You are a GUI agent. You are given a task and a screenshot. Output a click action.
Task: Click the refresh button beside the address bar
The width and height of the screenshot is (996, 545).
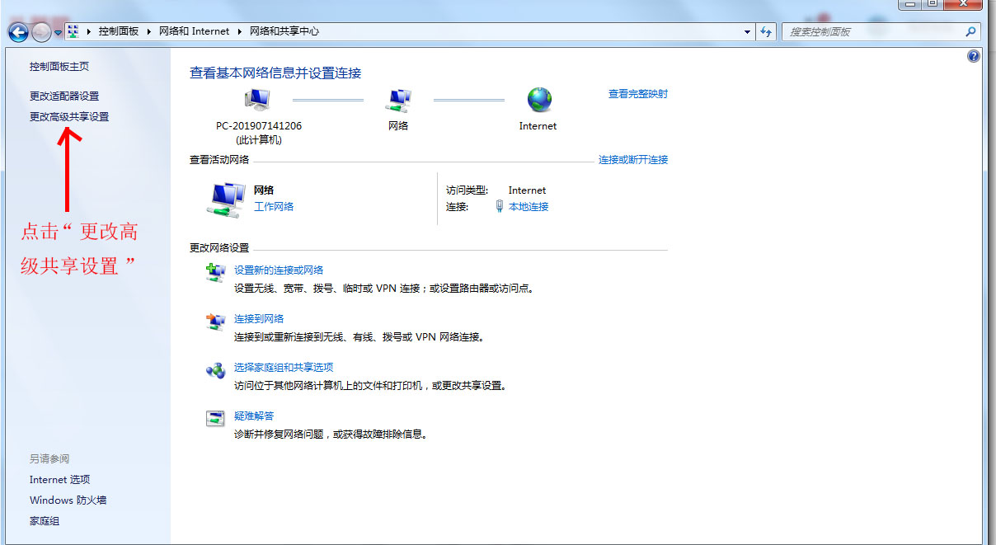click(x=768, y=31)
